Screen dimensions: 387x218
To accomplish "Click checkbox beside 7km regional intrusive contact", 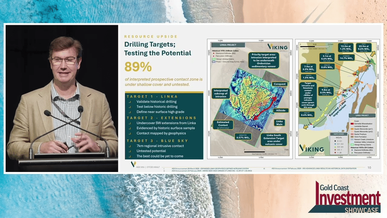I will pyautogui.click(x=130, y=146).
